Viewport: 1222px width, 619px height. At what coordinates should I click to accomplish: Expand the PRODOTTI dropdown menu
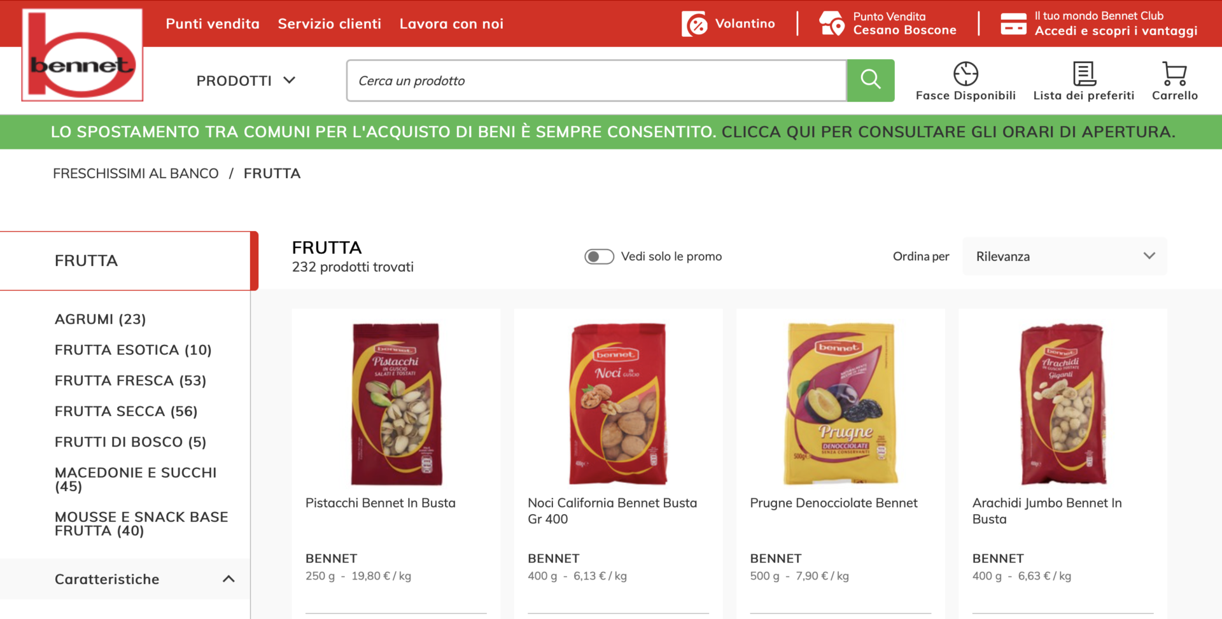pos(246,81)
